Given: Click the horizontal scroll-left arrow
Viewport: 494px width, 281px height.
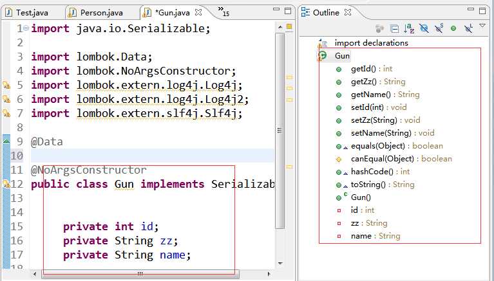Looking at the screenshot, I should pos(35,274).
